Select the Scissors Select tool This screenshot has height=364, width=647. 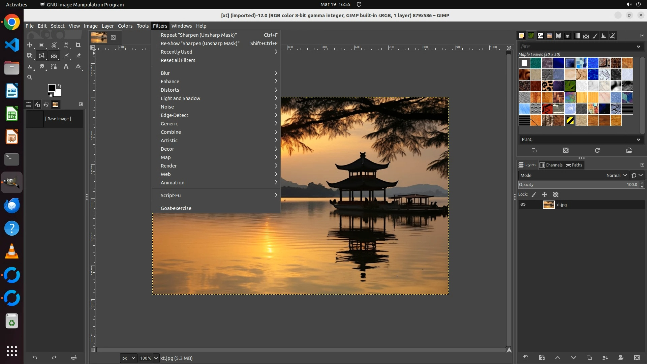click(x=54, y=45)
